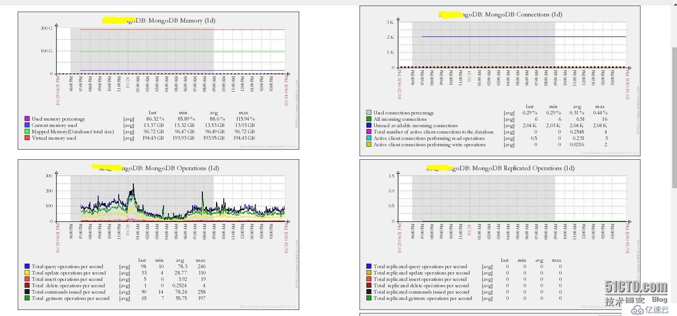Select the '0.2548' average active clients value
The height and width of the screenshot is (316, 677).
click(x=577, y=132)
